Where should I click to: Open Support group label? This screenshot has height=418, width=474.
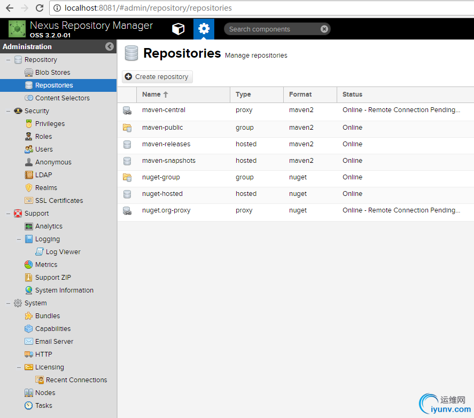point(36,213)
